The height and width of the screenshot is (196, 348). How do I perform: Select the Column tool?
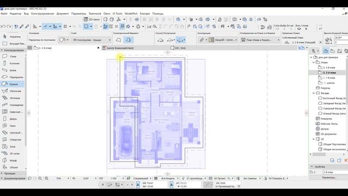click(13, 63)
